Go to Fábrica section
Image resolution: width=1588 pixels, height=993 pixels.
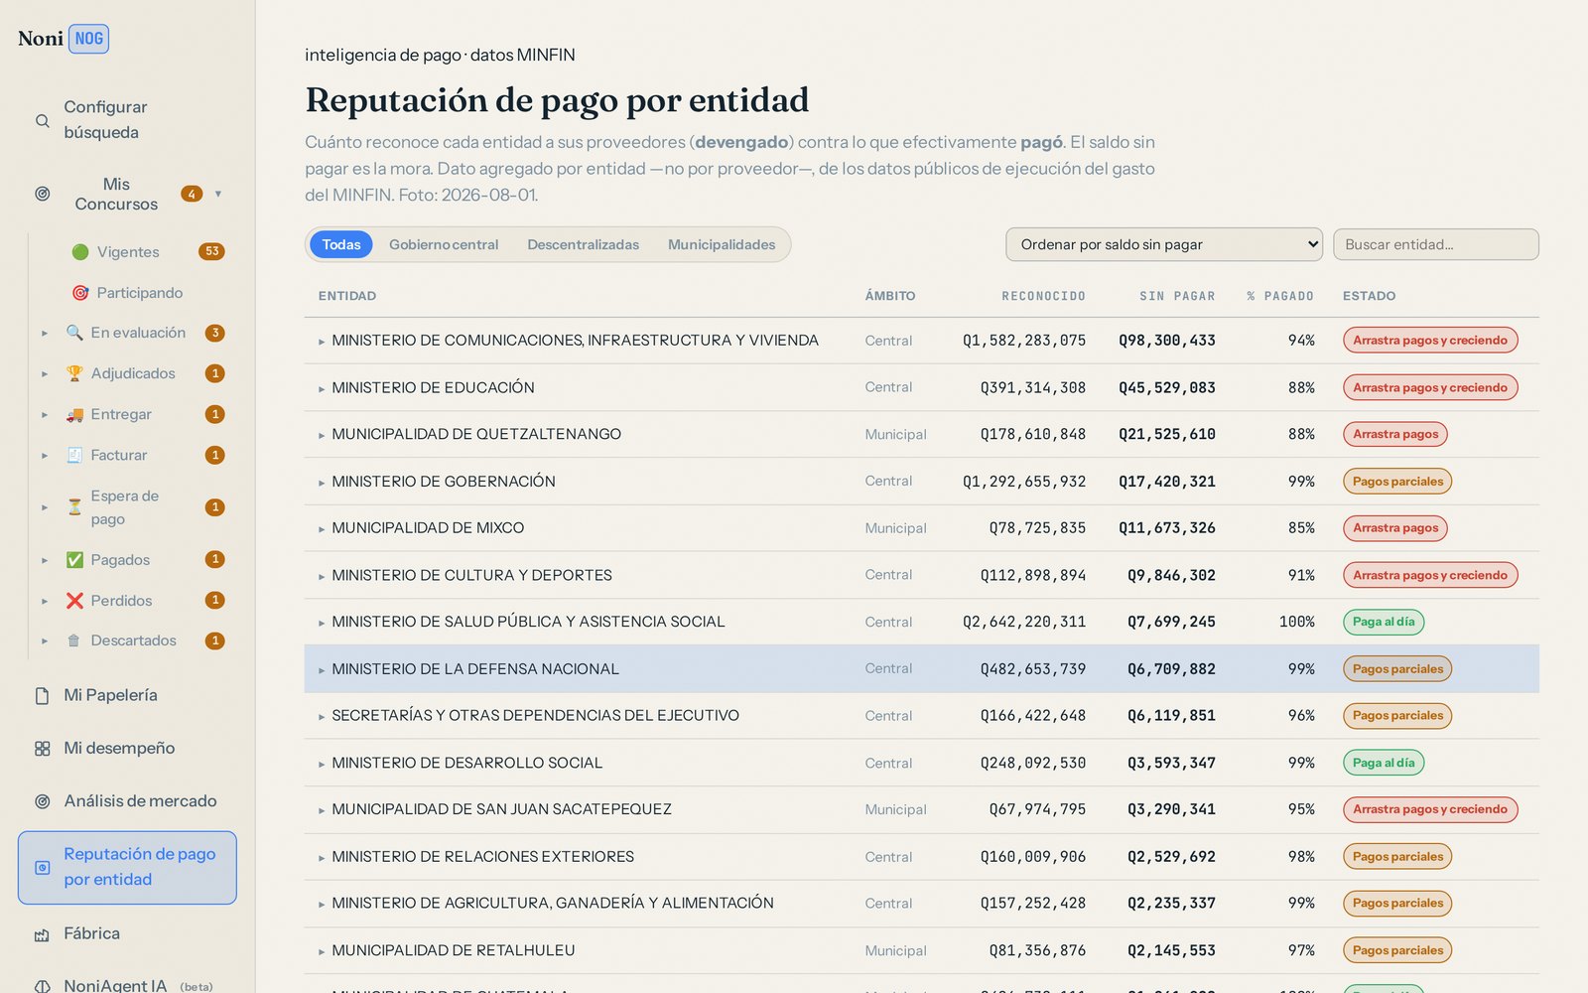coord(127,934)
